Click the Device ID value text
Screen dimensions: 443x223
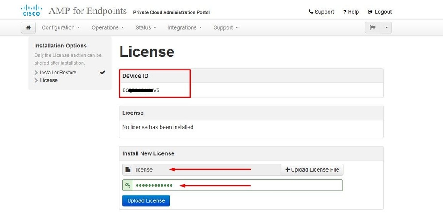pyautogui.click(x=141, y=90)
